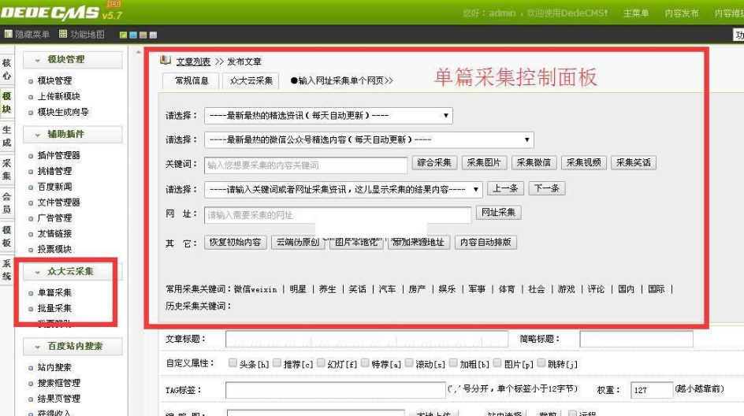Select the green skin color swatch
This screenshot has height=416, width=744.
point(123,35)
